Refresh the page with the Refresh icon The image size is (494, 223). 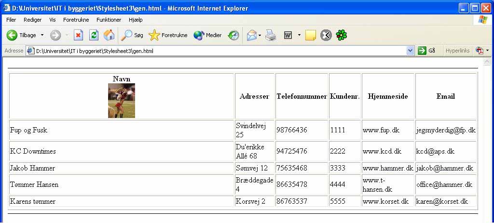(94, 35)
